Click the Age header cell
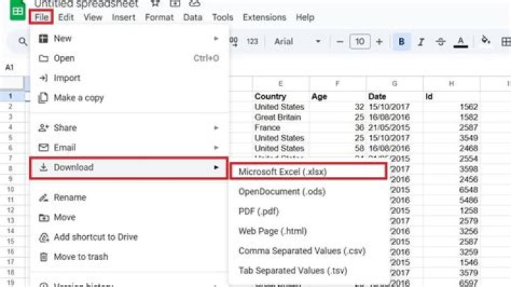 (338, 97)
